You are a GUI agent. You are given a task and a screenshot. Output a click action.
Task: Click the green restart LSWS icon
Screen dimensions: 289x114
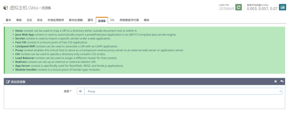239,7
